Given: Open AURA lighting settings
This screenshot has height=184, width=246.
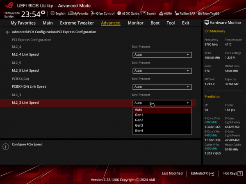Looking at the screenshot, I should point(165,14).
